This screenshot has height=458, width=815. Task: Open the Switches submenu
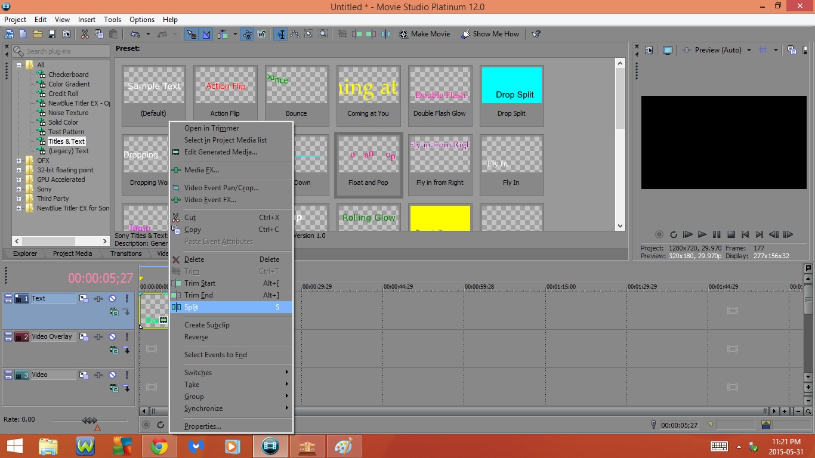(231, 373)
